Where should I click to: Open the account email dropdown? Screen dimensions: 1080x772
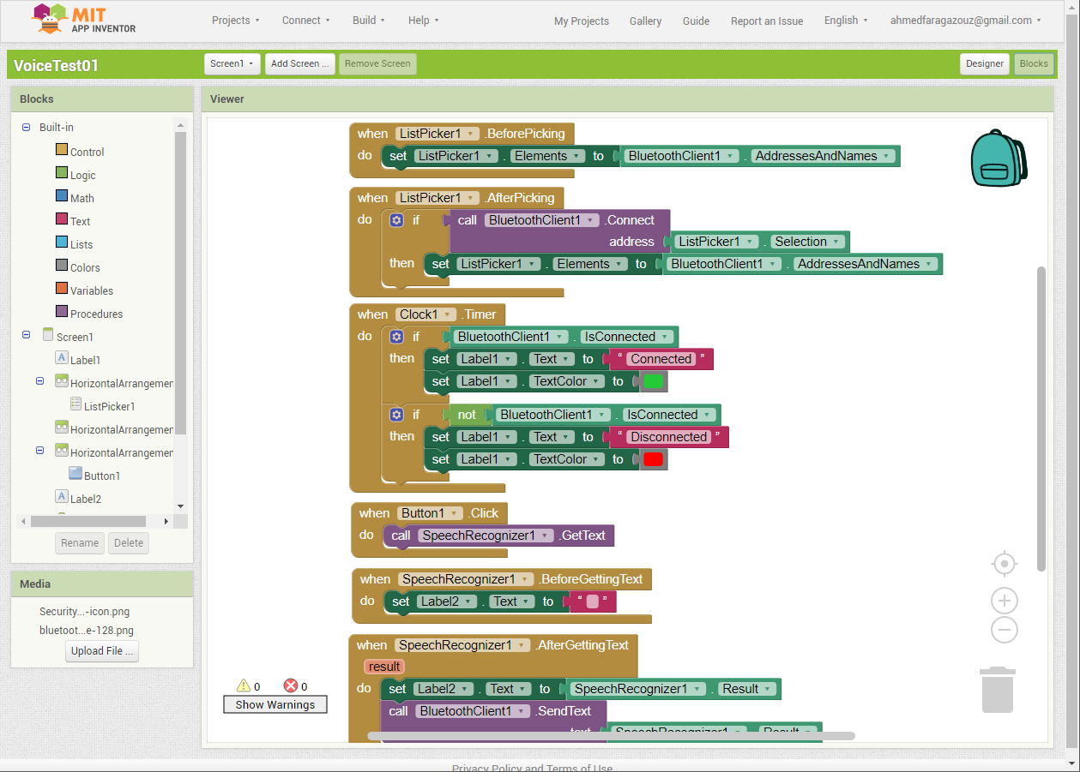pos(966,21)
